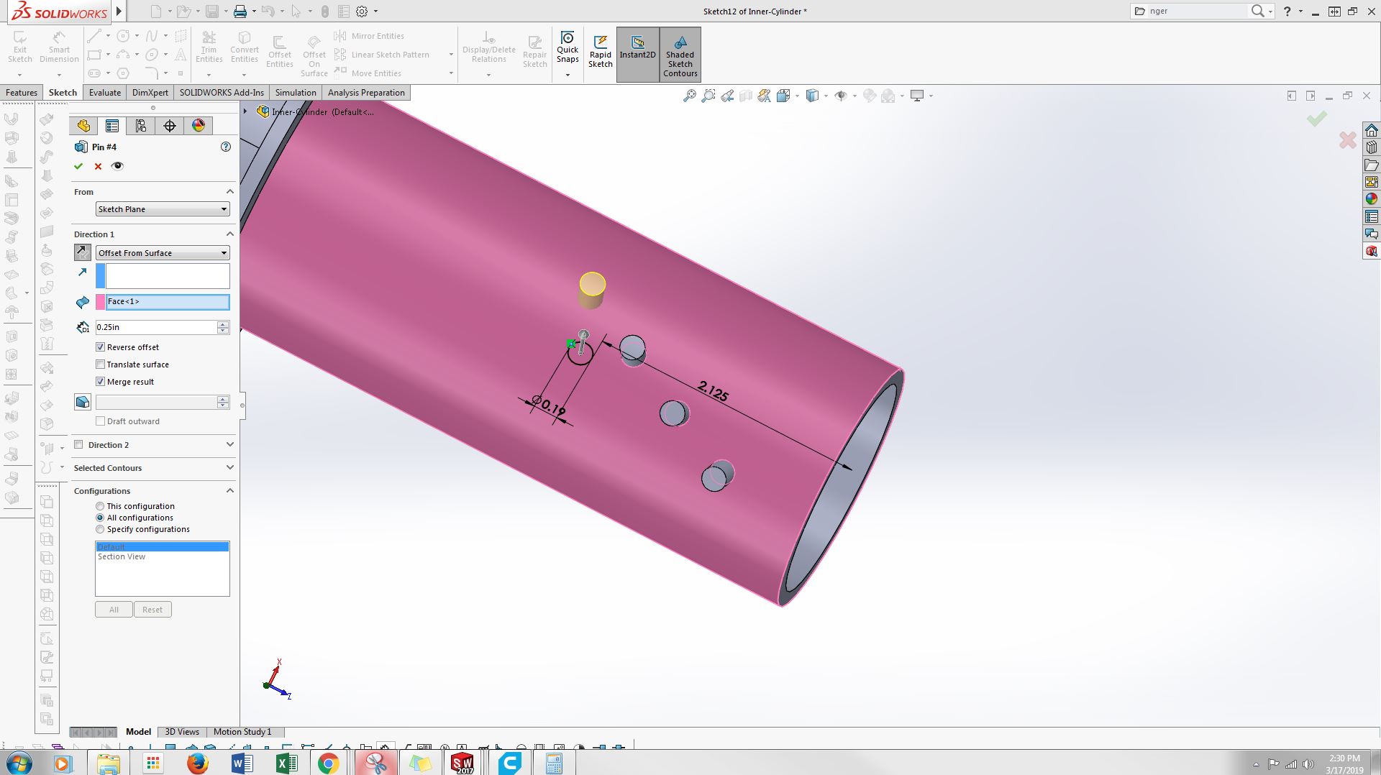Click Offset Entities tool

coord(280,51)
